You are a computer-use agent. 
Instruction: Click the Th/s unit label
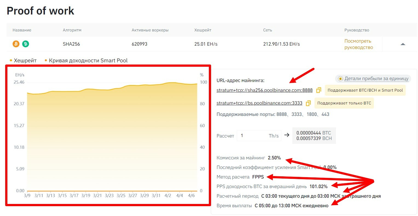(273, 136)
